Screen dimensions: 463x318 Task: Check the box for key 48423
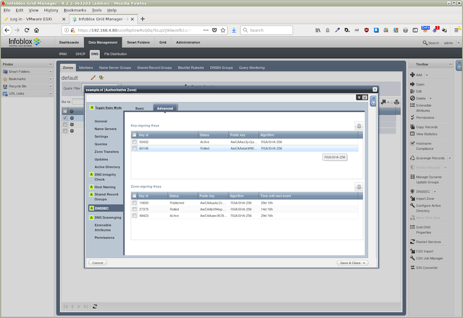[134, 216]
